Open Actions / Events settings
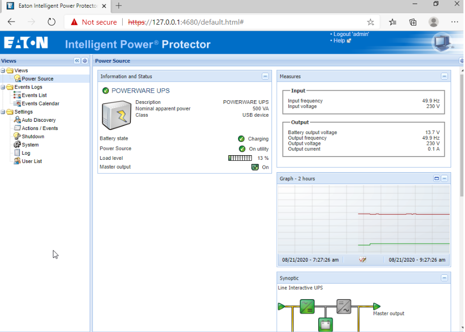465x332 pixels. click(x=40, y=128)
